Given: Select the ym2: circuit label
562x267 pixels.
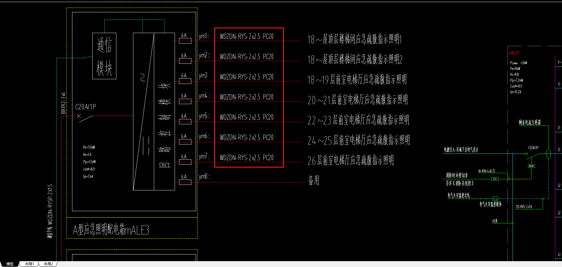Looking at the screenshot, I should (204, 56).
